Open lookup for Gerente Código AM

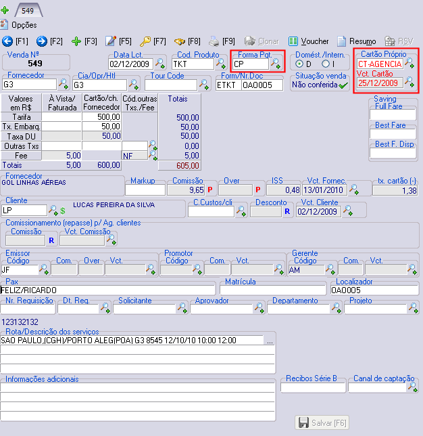[330, 269]
